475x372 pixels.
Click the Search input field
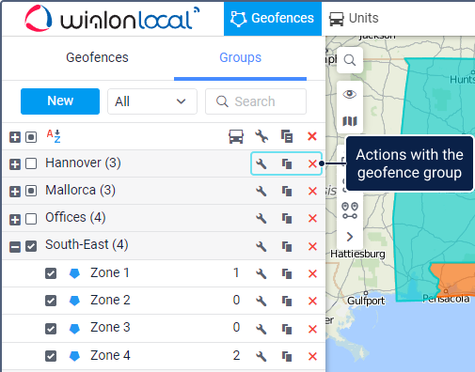(256, 101)
